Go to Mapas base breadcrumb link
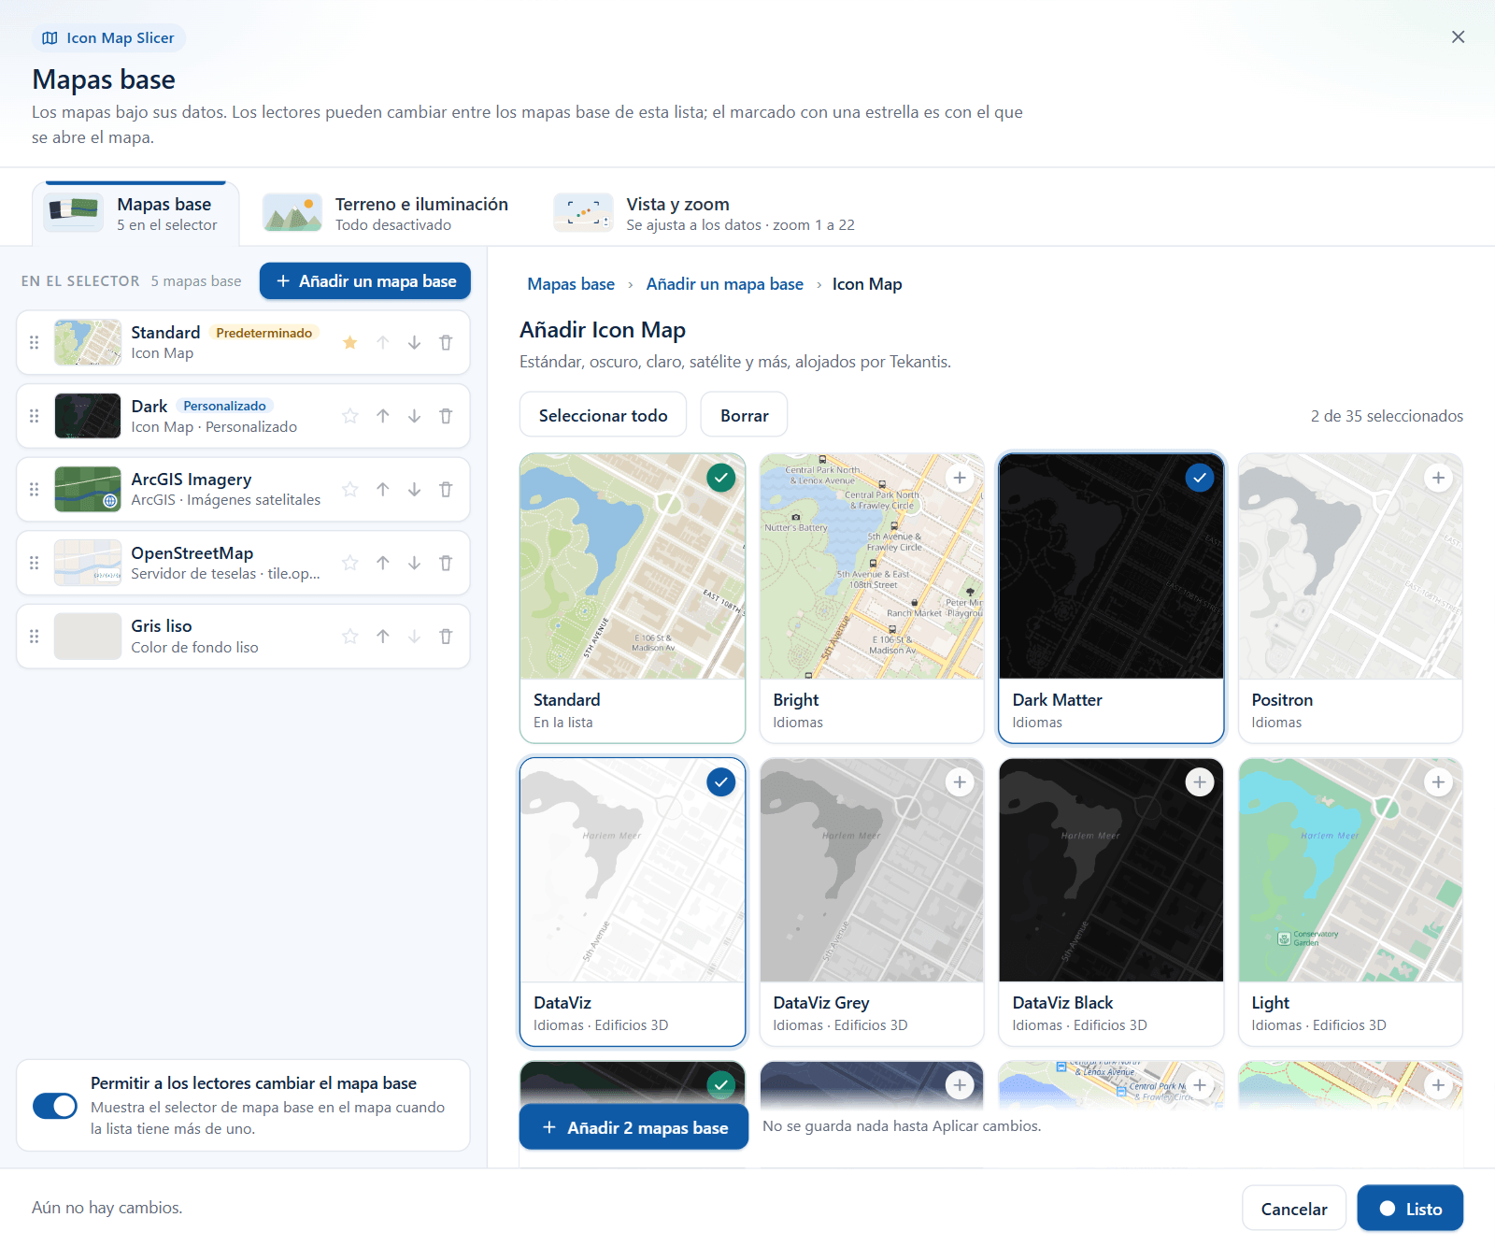The image size is (1495, 1246). pos(571,284)
